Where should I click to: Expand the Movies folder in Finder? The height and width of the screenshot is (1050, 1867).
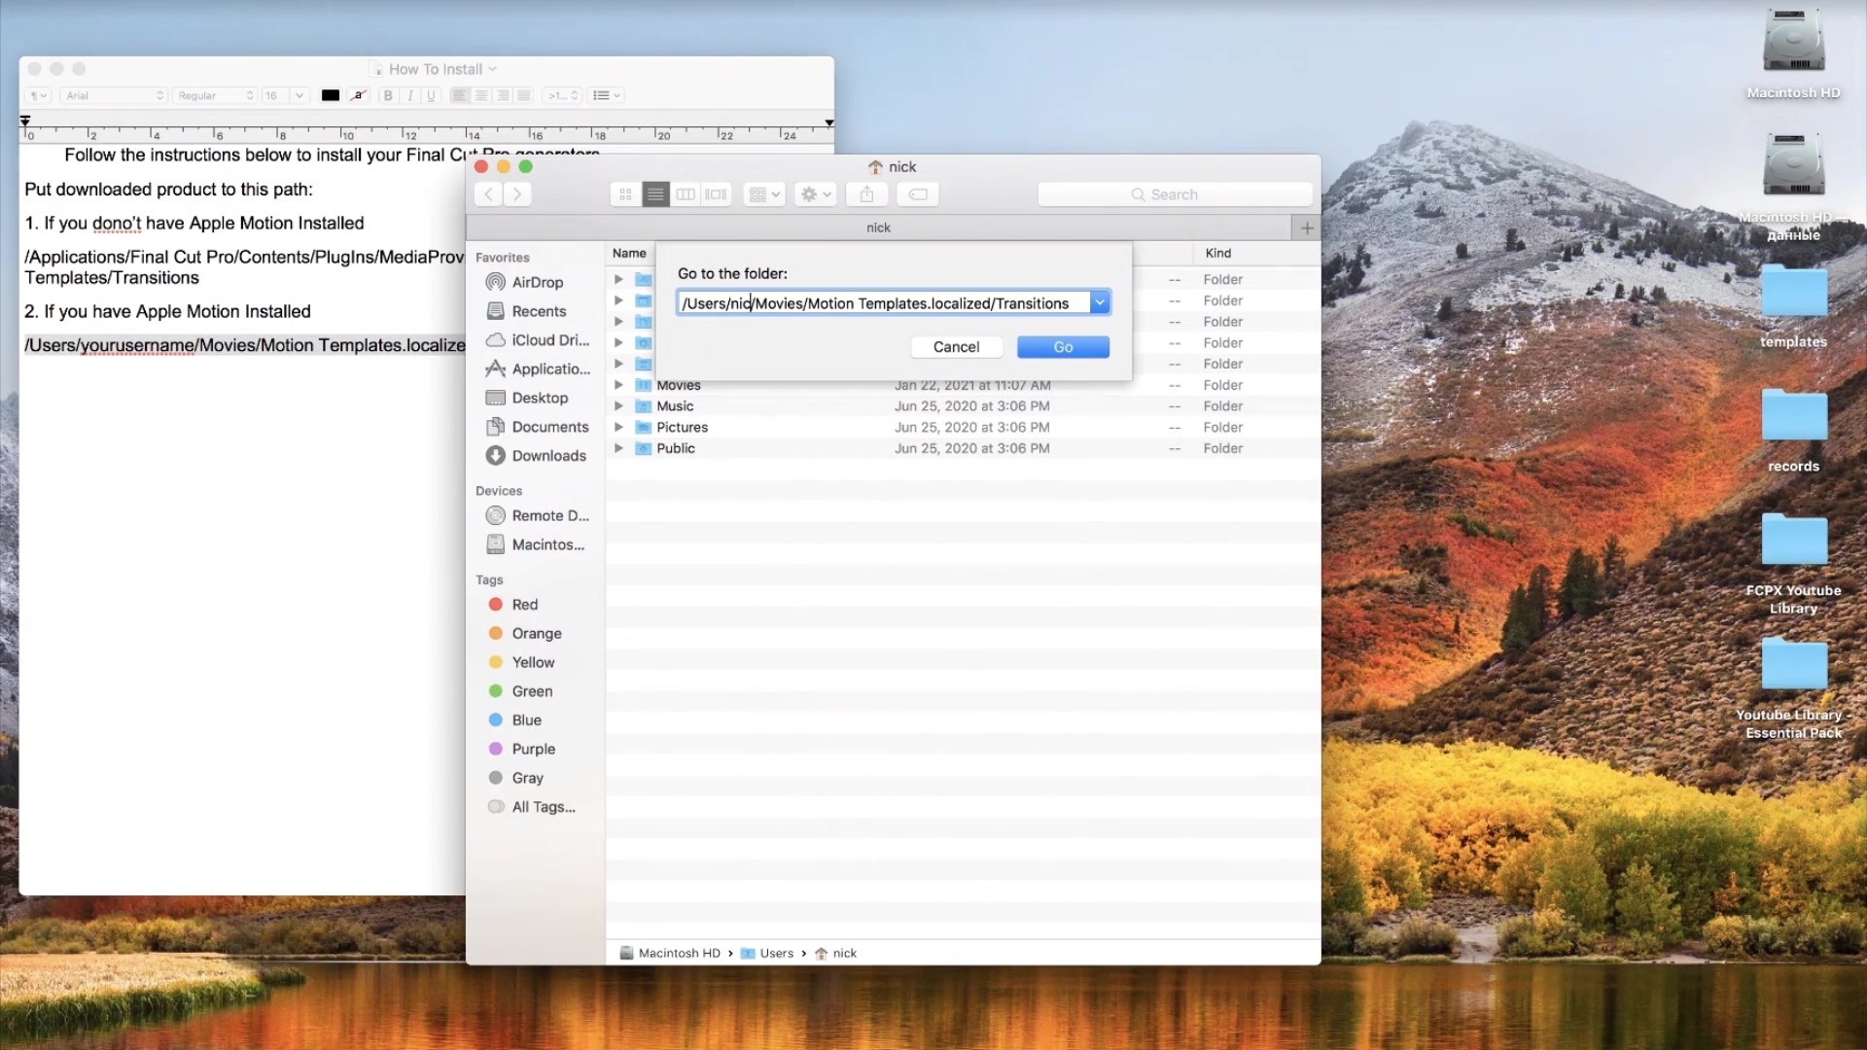618,383
